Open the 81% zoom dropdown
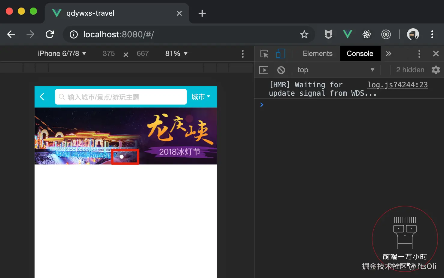Image resolution: width=444 pixels, height=278 pixels. [x=177, y=54]
